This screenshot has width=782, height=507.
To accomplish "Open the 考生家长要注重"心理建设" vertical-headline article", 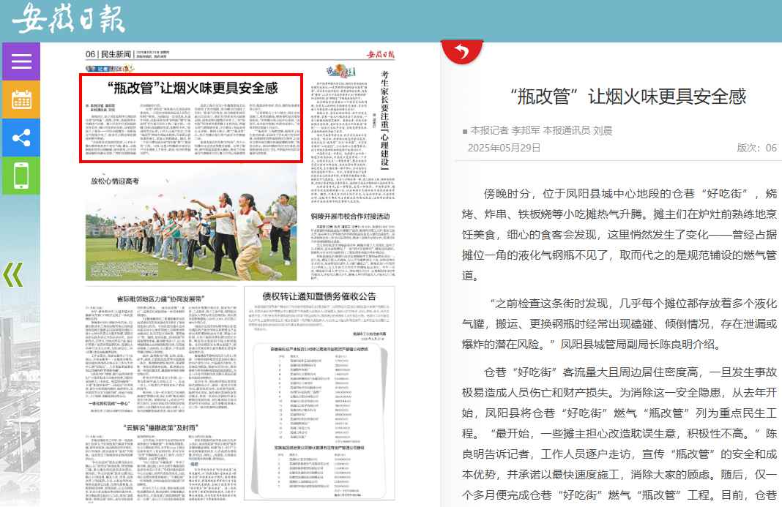I will pos(384,120).
